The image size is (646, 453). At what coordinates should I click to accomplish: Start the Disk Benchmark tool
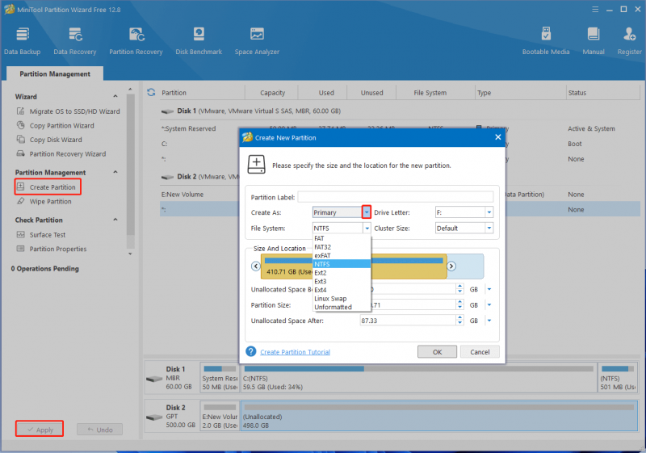199,40
